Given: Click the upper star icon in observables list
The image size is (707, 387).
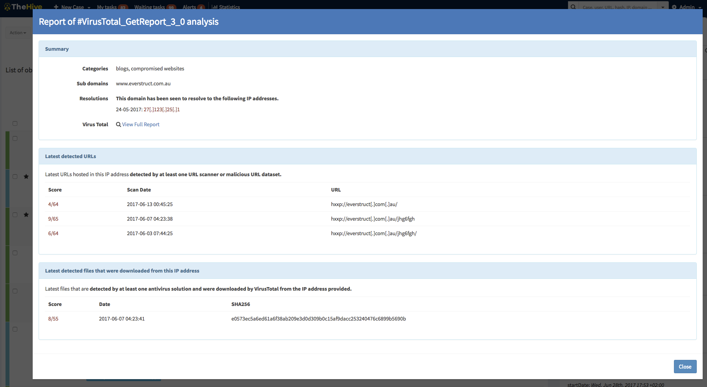Looking at the screenshot, I should coord(26,177).
